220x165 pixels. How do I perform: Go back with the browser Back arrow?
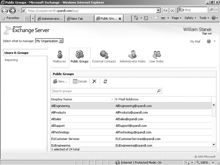5,10
